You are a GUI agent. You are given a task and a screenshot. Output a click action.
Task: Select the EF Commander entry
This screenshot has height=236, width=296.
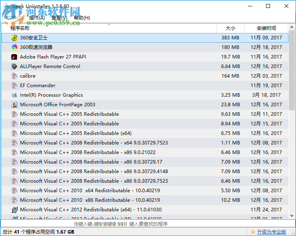pos(38,86)
